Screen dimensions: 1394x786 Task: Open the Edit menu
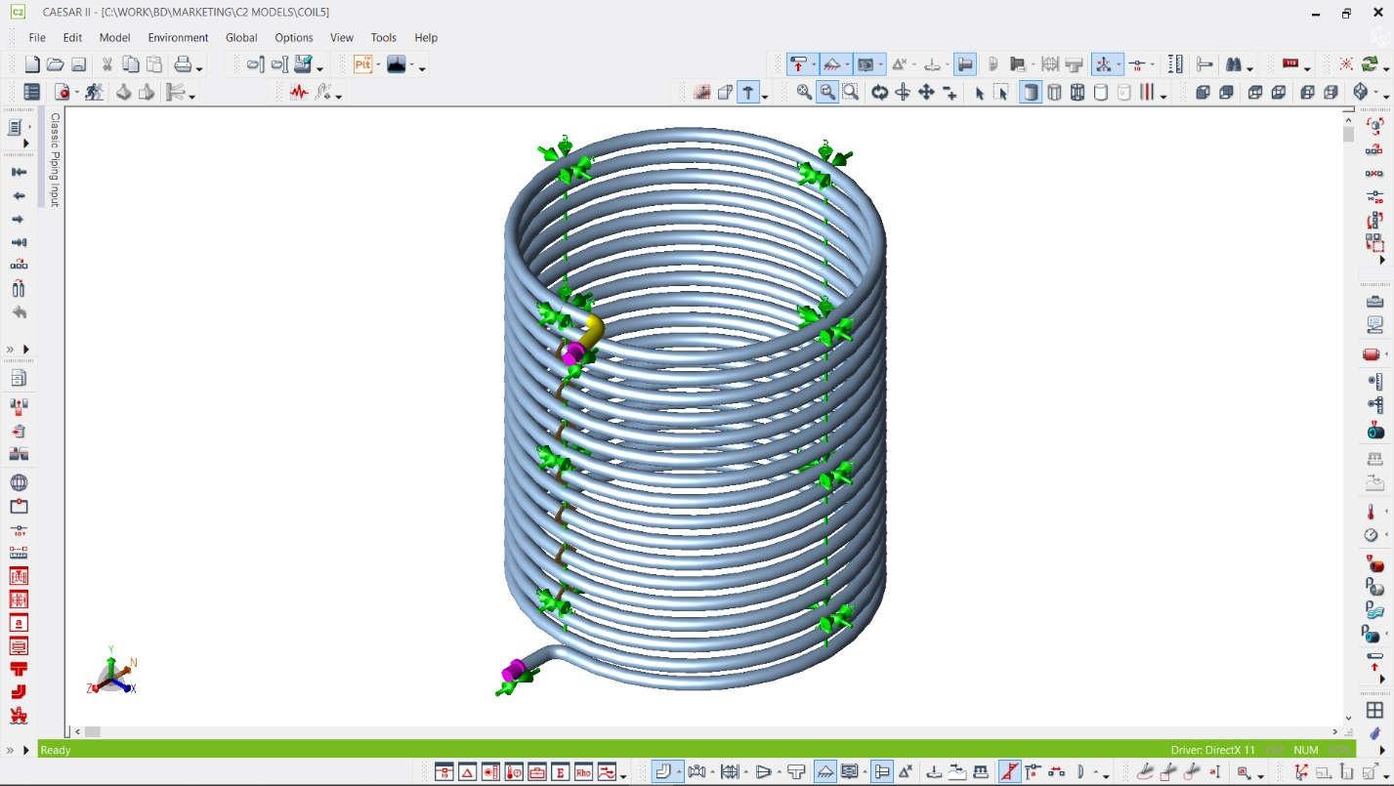tap(72, 37)
